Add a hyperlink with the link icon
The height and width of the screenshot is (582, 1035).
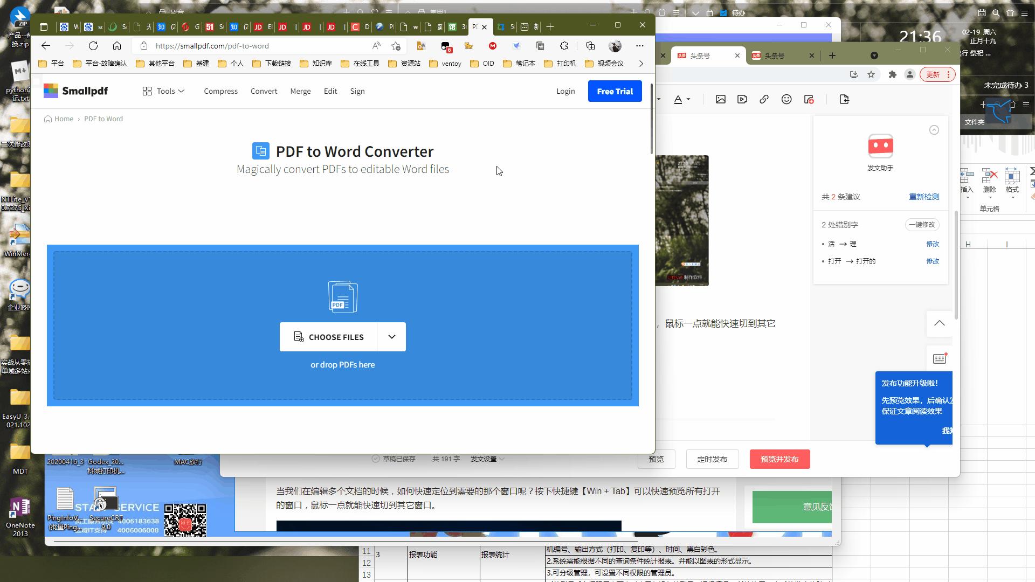point(764,99)
